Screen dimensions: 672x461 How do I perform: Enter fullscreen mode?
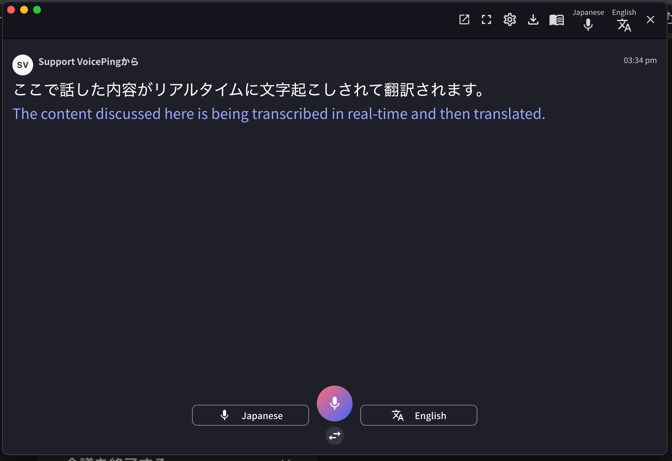tap(486, 20)
